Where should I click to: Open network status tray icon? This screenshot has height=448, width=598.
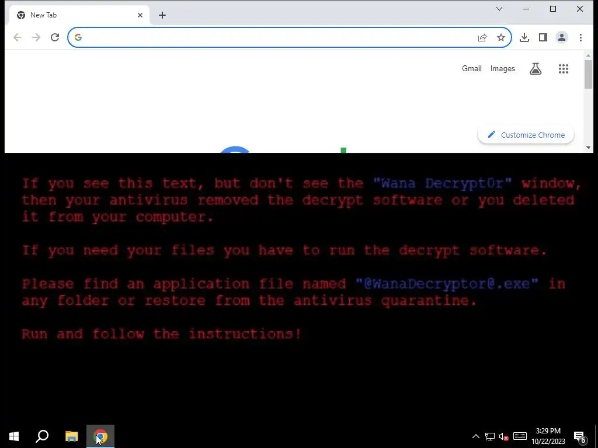pyautogui.click(x=490, y=436)
